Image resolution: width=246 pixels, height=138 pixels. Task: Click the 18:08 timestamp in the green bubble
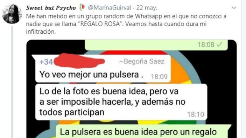click(206, 44)
